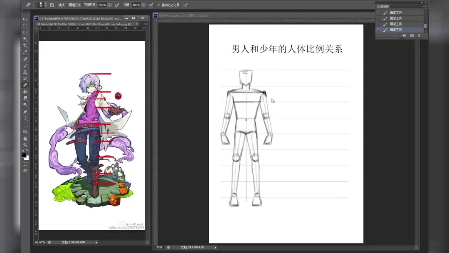Click the camera icon to create snapshot

click(412, 35)
